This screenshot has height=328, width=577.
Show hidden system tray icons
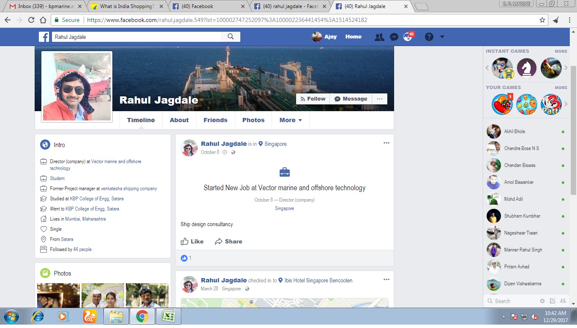click(504, 317)
